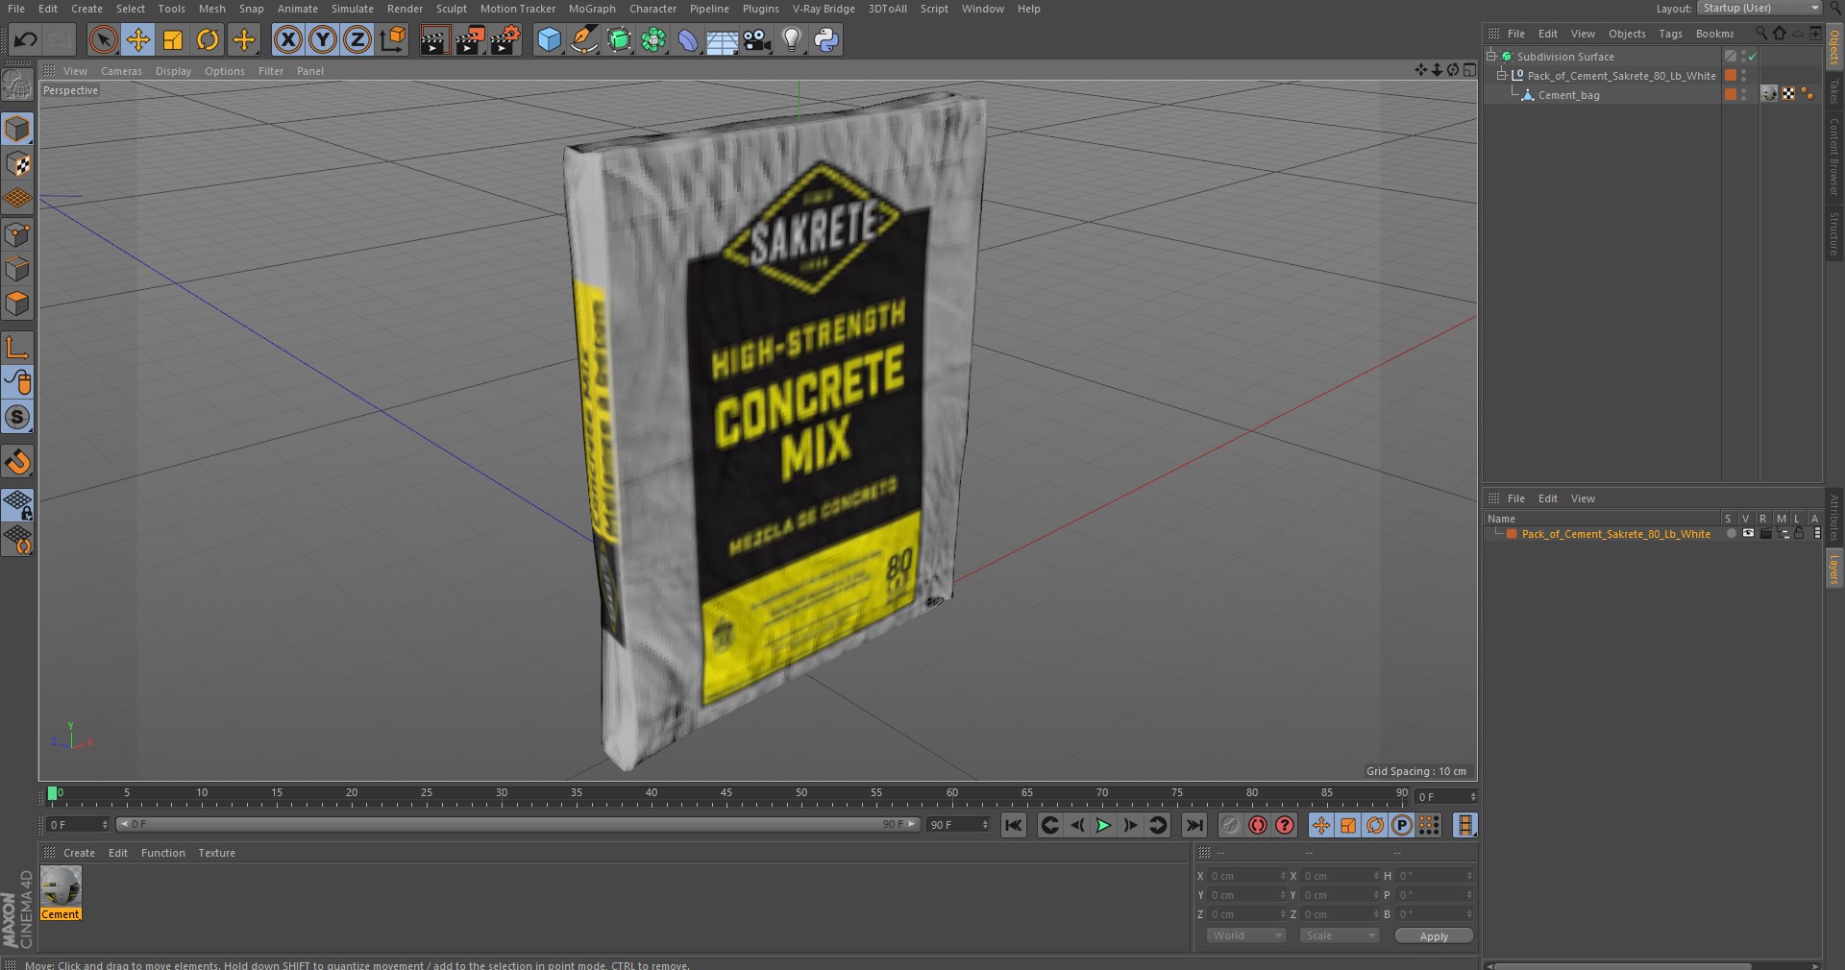Click the X position field in coordinates
Image resolution: width=1845 pixels, height=970 pixels.
point(1247,876)
